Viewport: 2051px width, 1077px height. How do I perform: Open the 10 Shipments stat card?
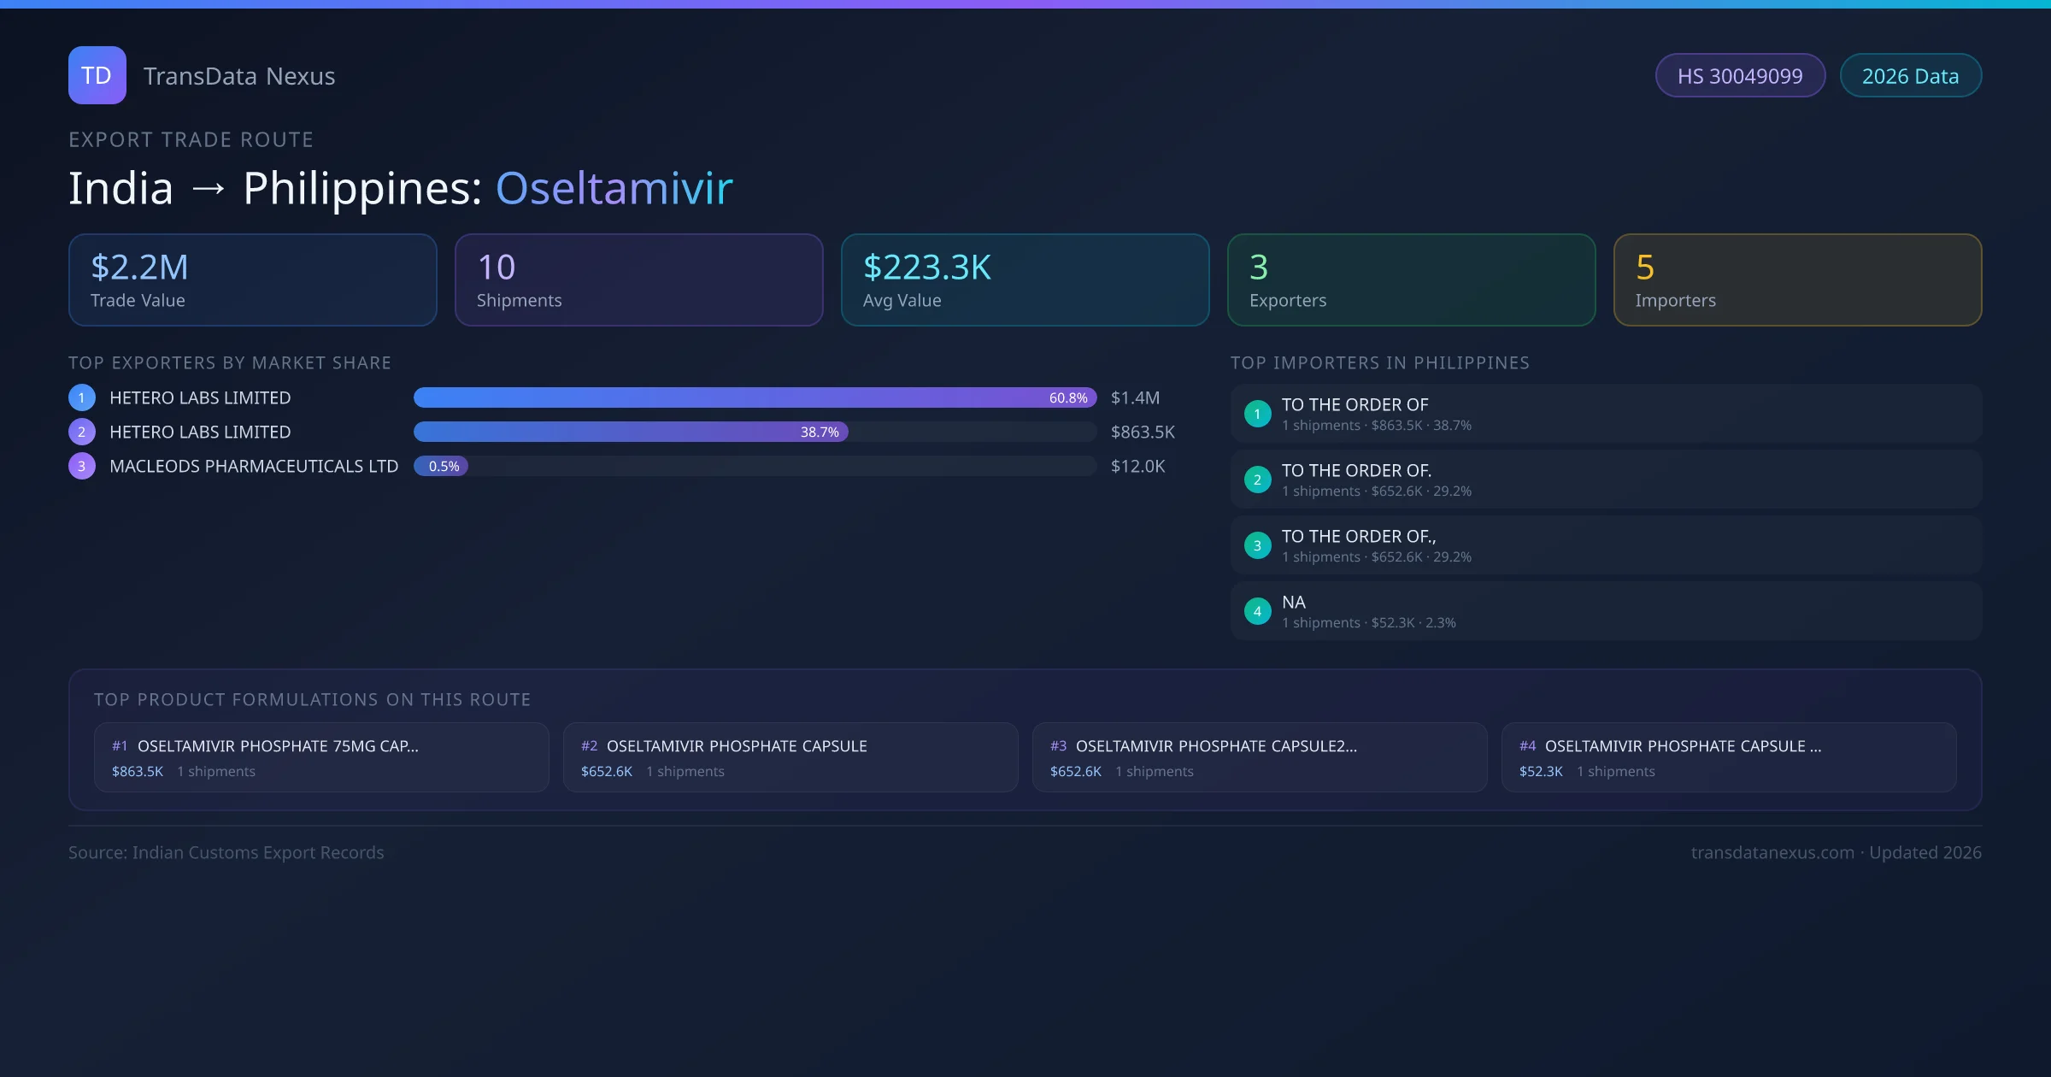point(638,280)
